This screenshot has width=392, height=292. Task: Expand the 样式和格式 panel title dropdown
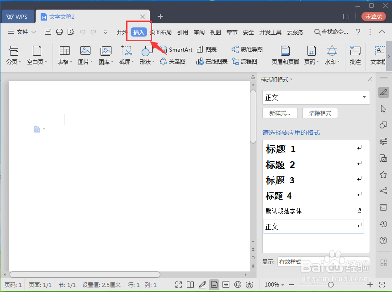point(291,80)
